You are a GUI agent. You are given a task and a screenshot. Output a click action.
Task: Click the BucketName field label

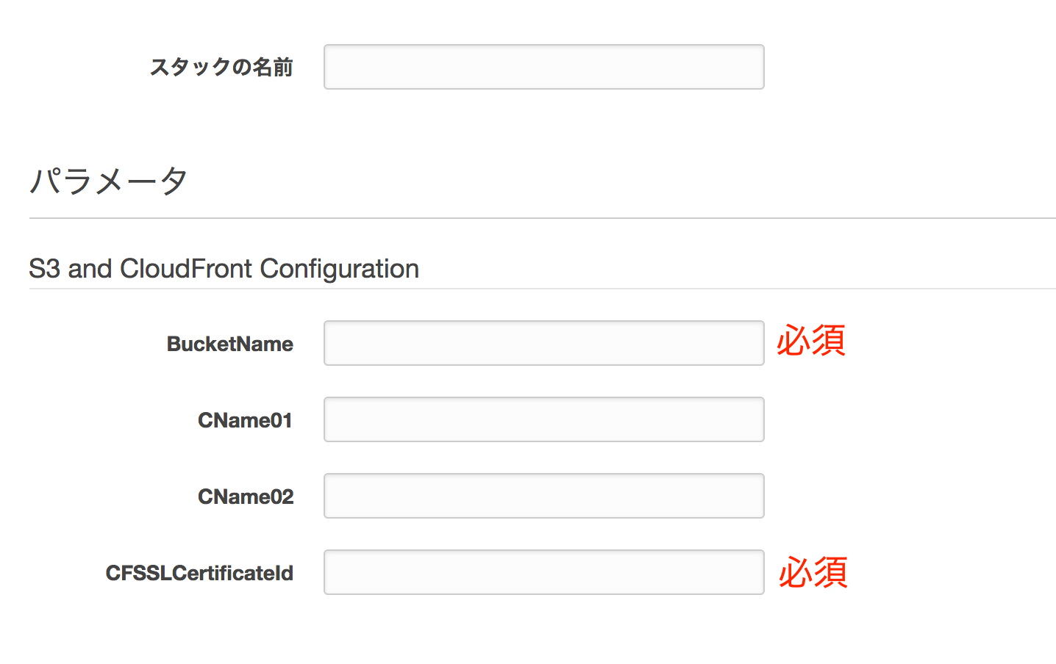tap(230, 344)
